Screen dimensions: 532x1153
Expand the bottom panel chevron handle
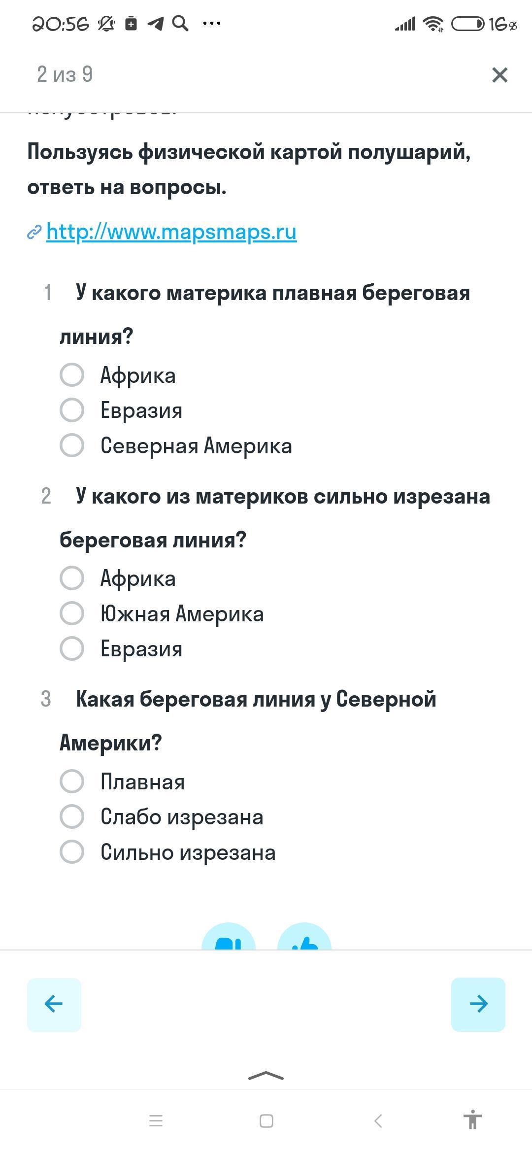(x=266, y=1076)
